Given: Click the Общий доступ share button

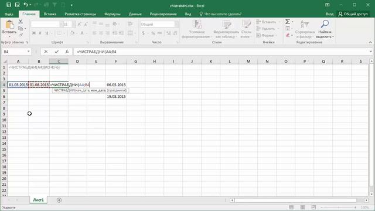Looking at the screenshot, I should click(x=353, y=14).
